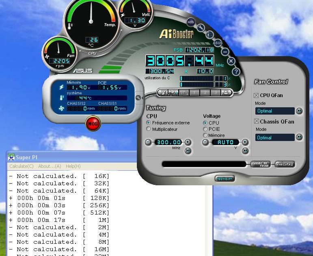Click the 512K result row

pos(59,213)
